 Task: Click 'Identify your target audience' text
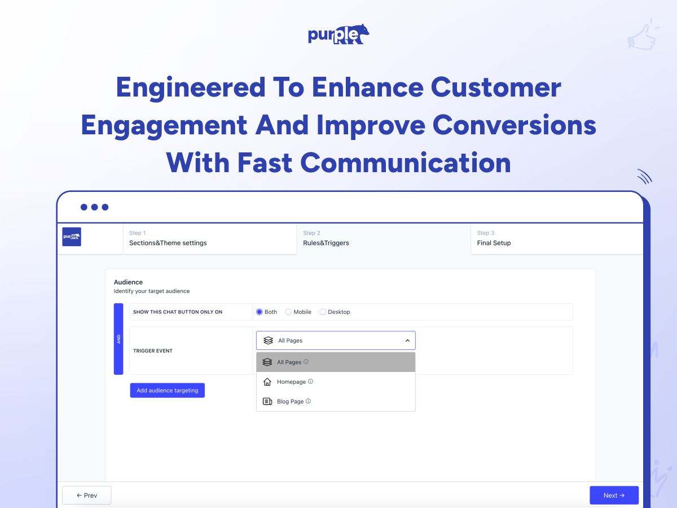[152, 291]
